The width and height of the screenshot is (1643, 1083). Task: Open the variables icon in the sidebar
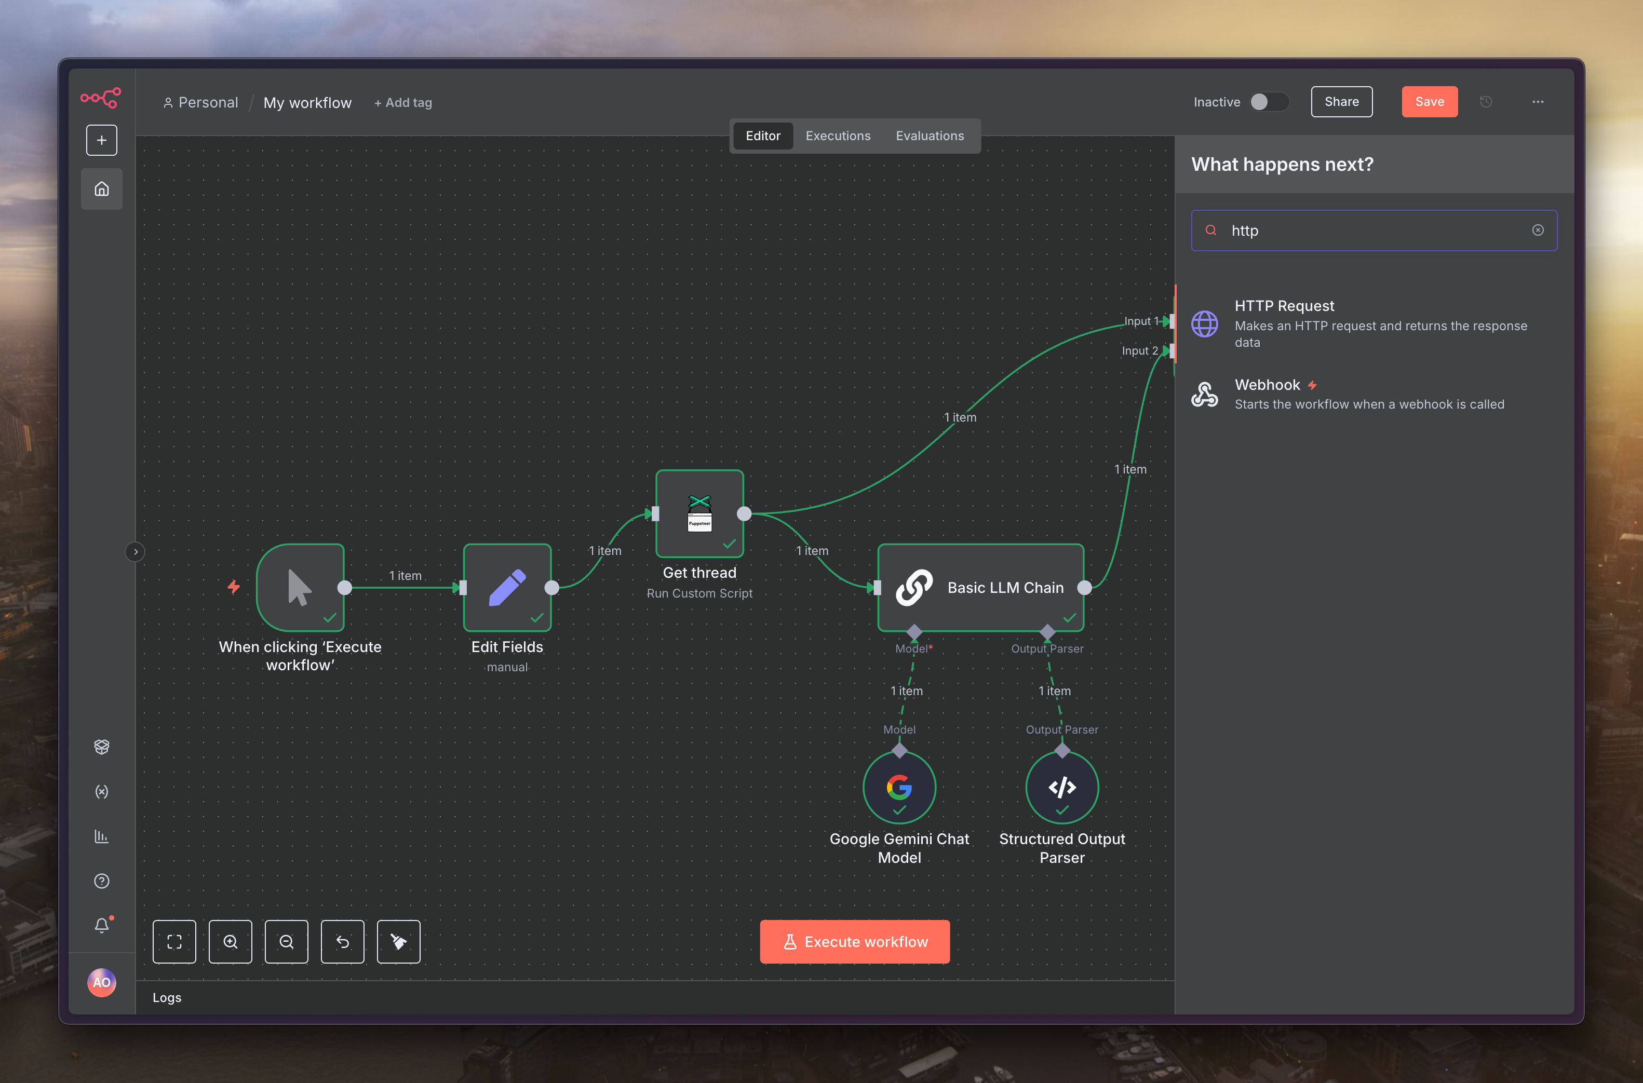point(102,792)
